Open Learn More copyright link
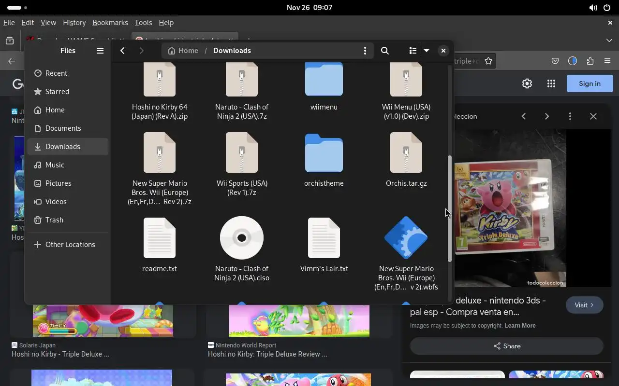 (520, 326)
